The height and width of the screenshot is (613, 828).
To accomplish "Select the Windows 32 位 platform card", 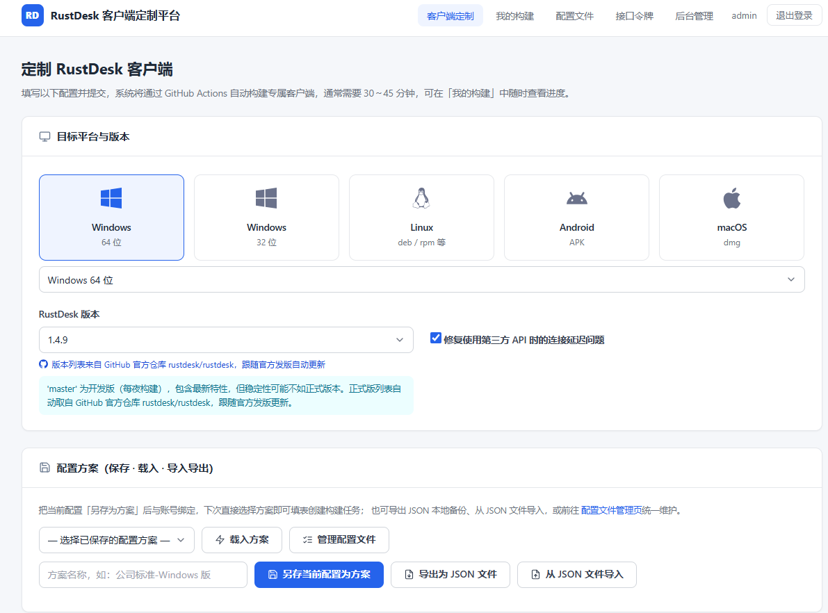I will point(266,218).
